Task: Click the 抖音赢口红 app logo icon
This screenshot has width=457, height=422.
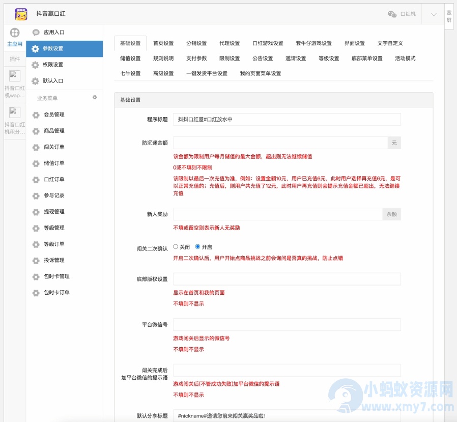Action: click(x=21, y=14)
